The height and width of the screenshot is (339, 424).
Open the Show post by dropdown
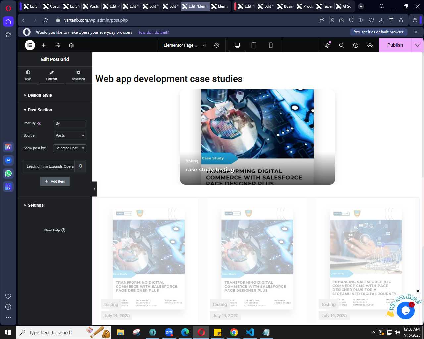tap(70, 148)
